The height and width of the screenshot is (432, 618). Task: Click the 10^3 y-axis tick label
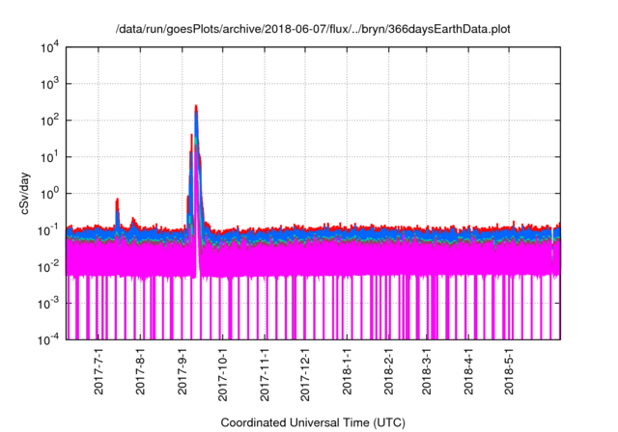click(x=50, y=84)
